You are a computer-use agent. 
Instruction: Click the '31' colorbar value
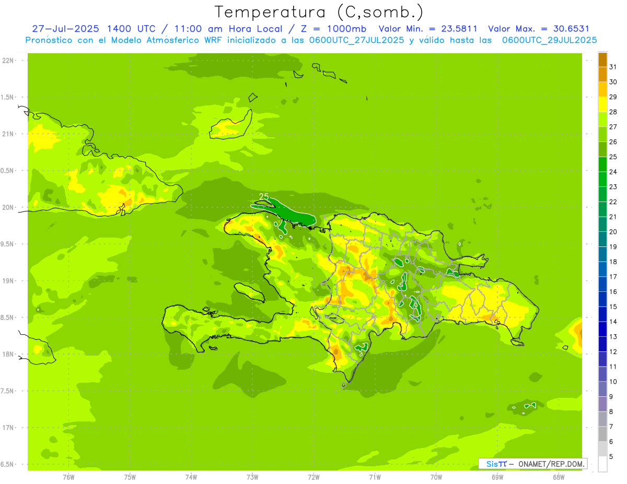click(613, 67)
